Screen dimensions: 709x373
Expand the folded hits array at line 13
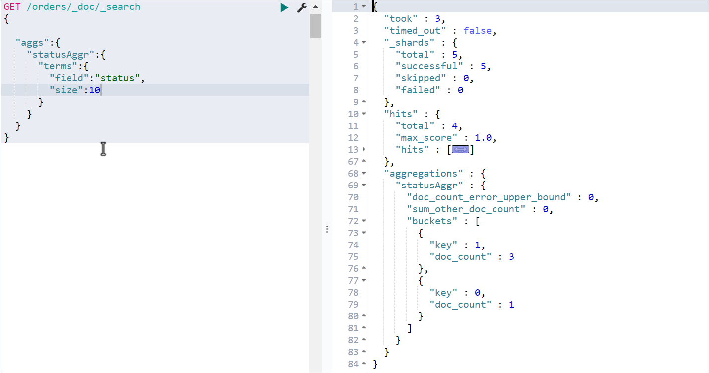364,150
